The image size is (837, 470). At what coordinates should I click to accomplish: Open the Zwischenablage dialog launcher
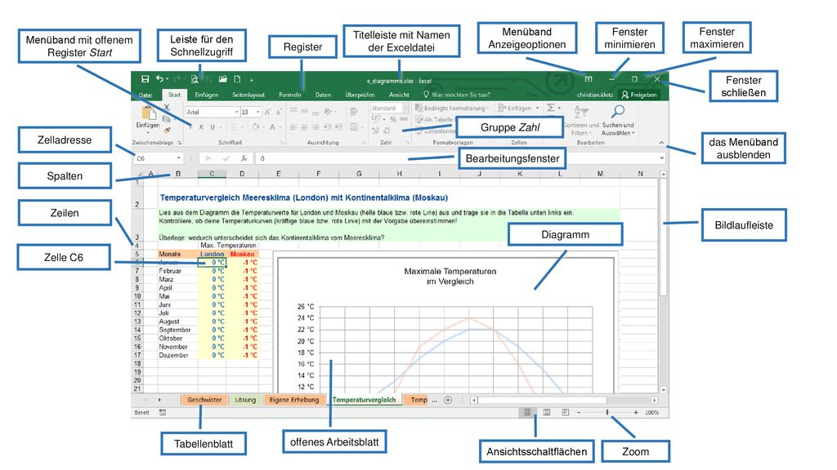[179, 143]
